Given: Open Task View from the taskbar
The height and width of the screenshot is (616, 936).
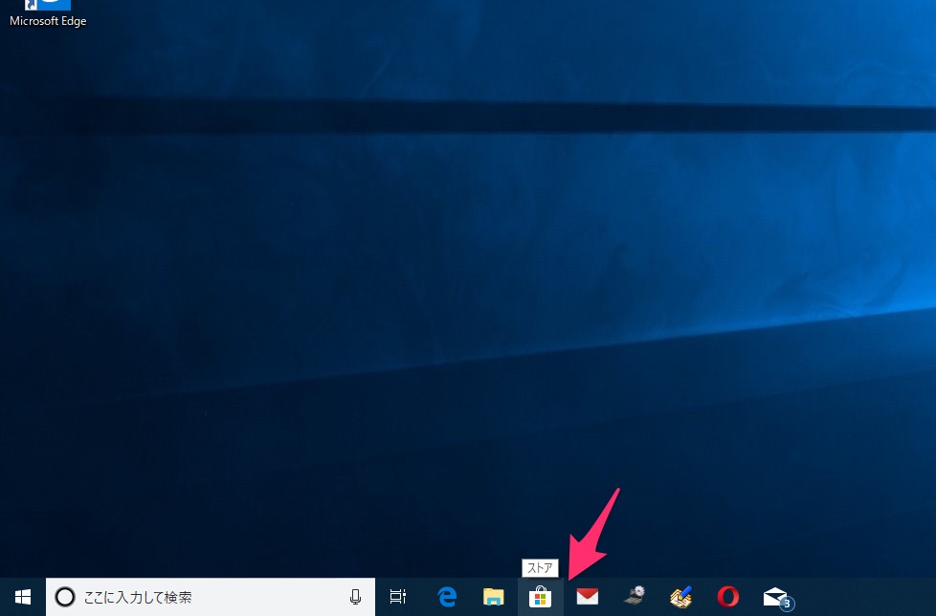Looking at the screenshot, I should click(x=398, y=597).
